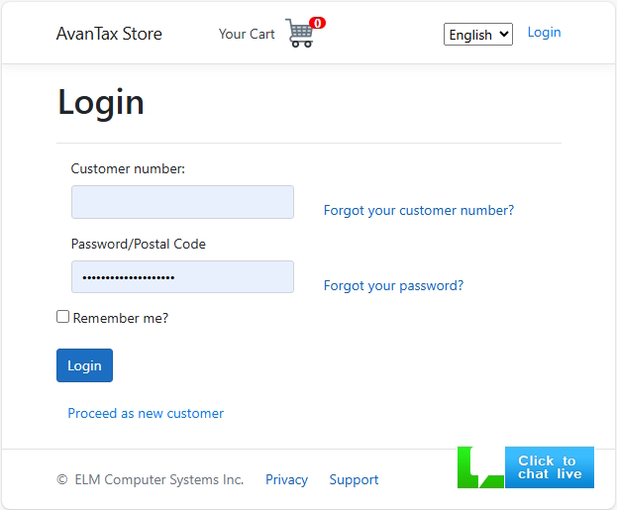The width and height of the screenshot is (617, 510).
Task: Open the Privacy link in footer
Action: point(286,480)
